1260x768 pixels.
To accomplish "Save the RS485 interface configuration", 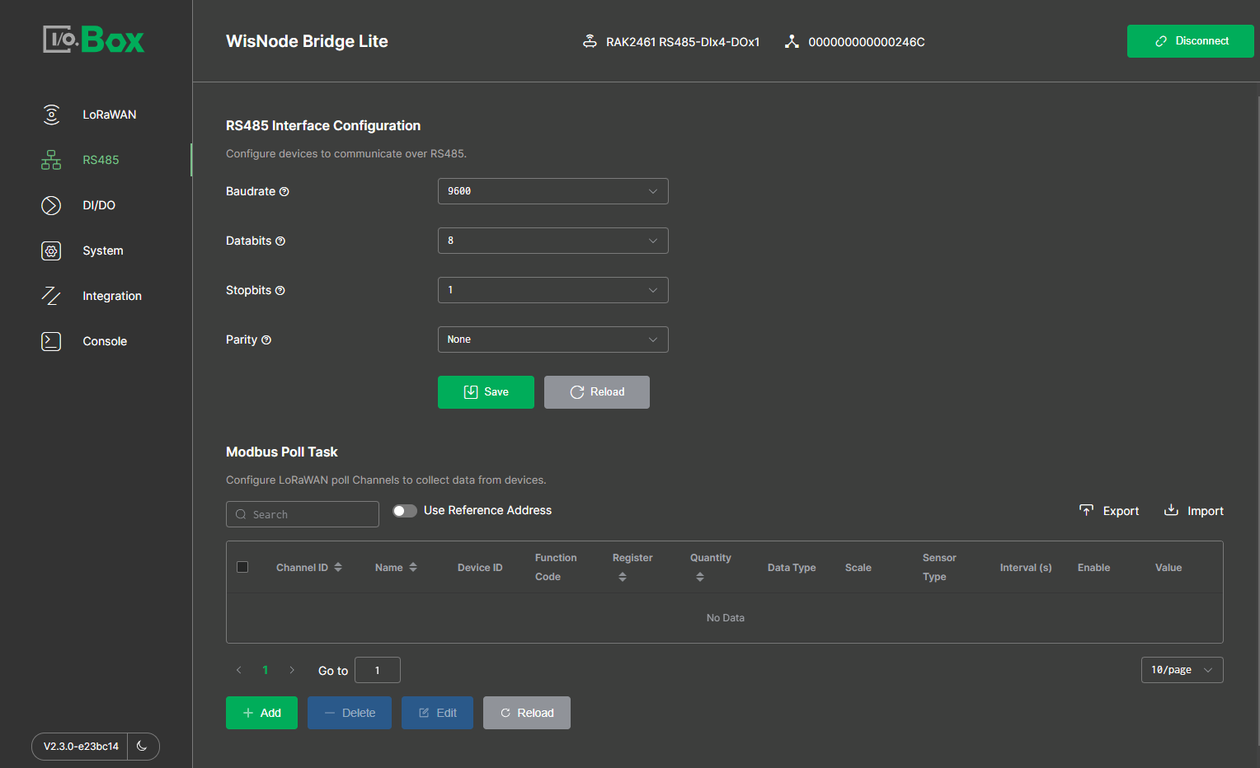I will [486, 391].
